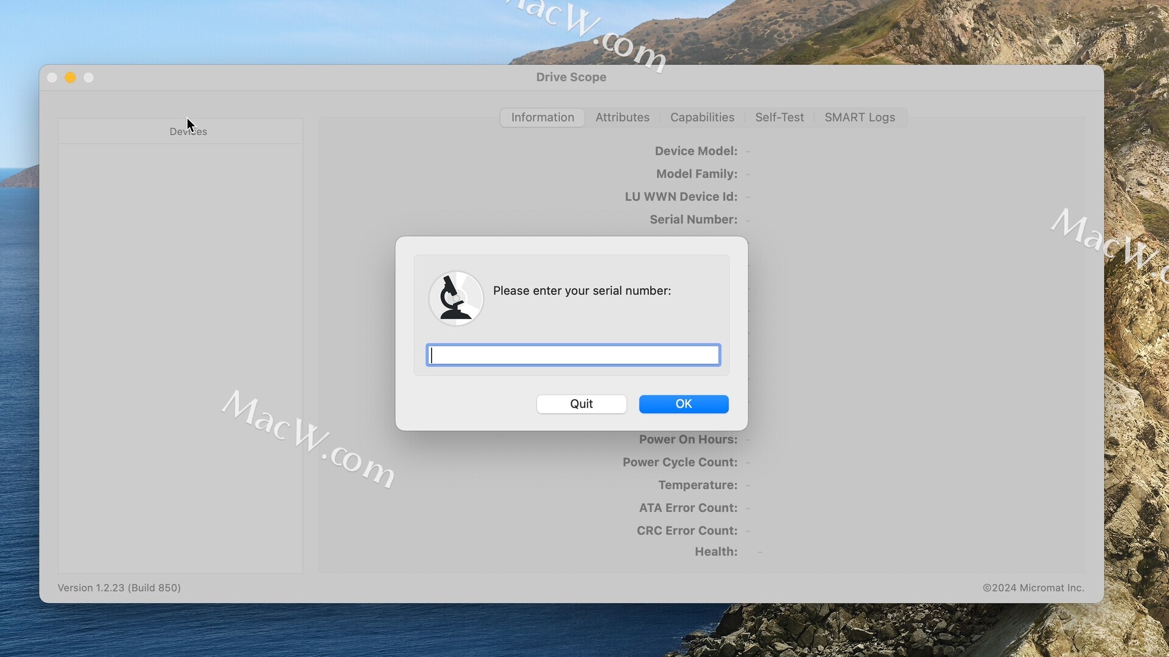Click the Health label
Viewport: 1169px width, 657px height.
(715, 552)
